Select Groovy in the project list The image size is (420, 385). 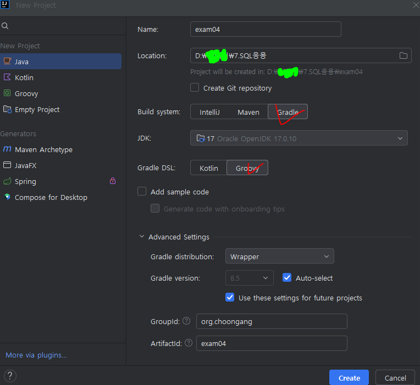coord(61,94)
